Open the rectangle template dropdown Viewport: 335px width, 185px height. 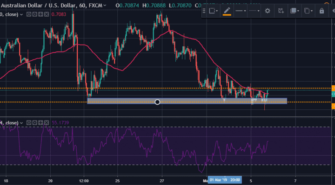[x=214, y=11]
